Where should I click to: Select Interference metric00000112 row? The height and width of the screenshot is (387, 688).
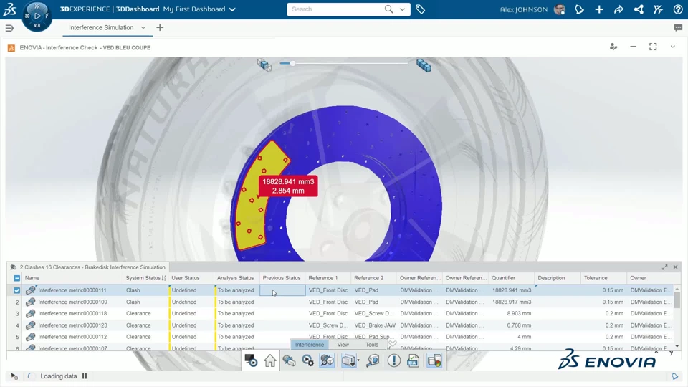343,337
